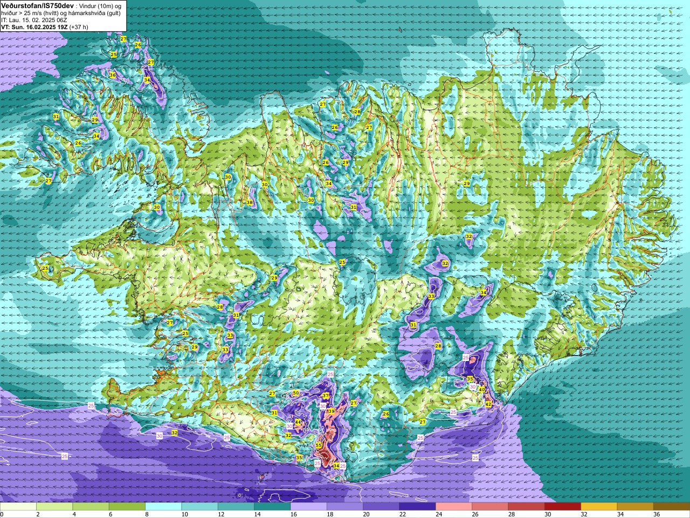The height and width of the screenshot is (518, 690).
Task: Click the yellow gust label 37
Action: (x=326, y=396)
